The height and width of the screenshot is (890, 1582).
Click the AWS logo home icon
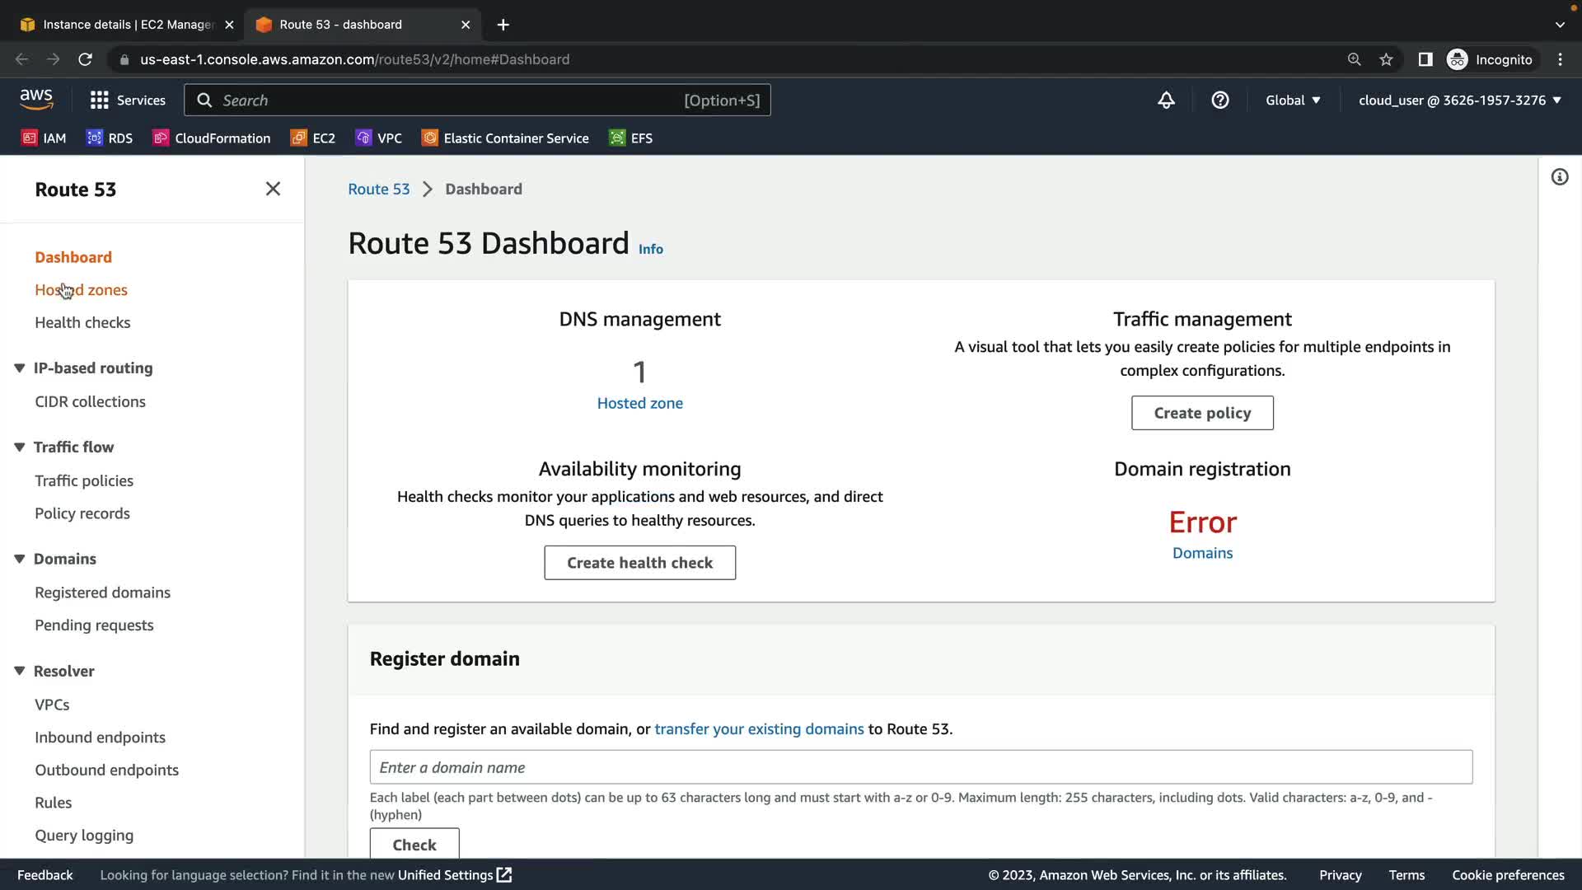(36, 99)
